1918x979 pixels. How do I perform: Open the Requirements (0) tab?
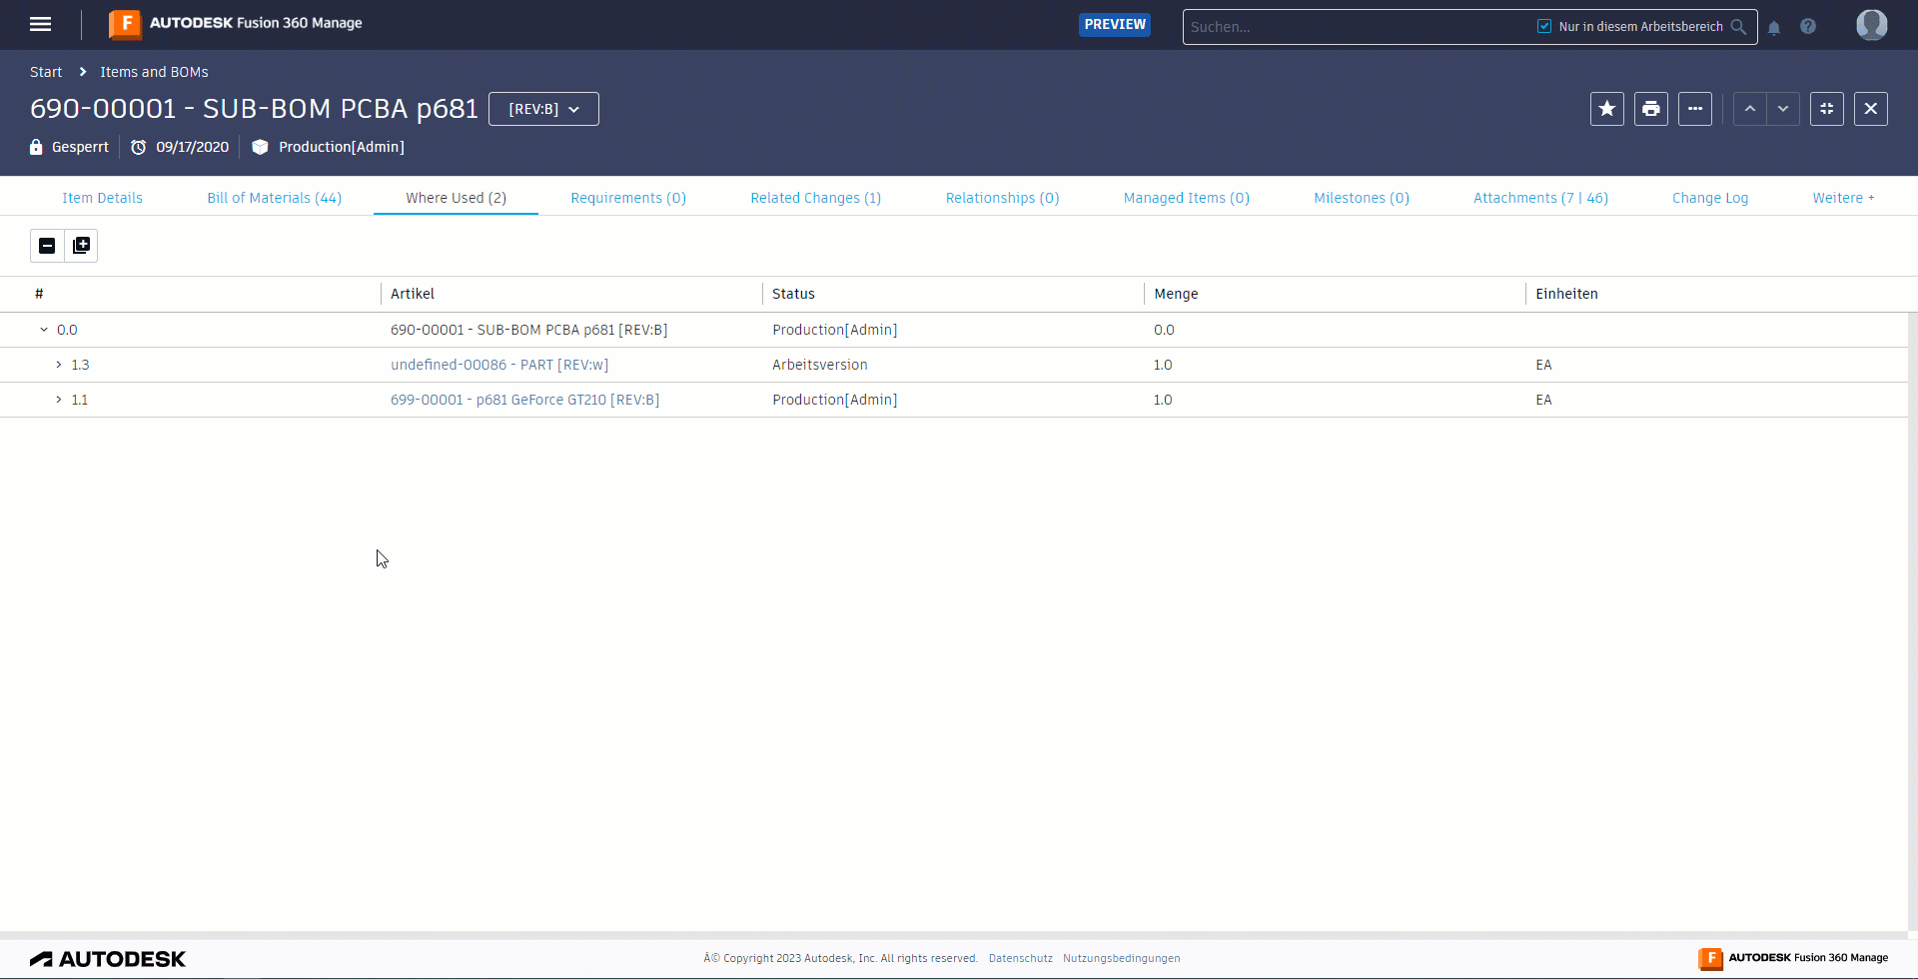(628, 198)
